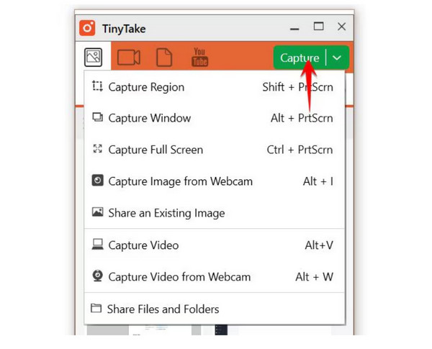Screen dimensions: 432x349
Task: Click the Capture Region dashed-square icon
Action: [x=97, y=86]
